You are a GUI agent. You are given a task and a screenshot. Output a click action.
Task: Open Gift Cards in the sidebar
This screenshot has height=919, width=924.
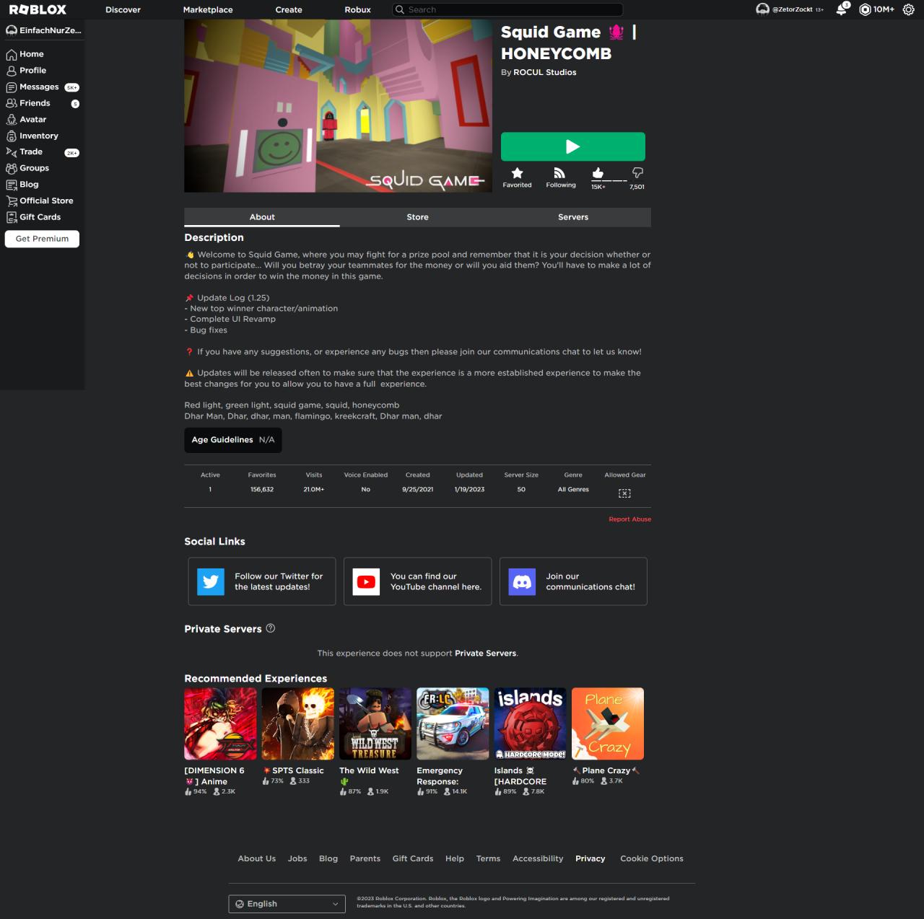(x=42, y=217)
